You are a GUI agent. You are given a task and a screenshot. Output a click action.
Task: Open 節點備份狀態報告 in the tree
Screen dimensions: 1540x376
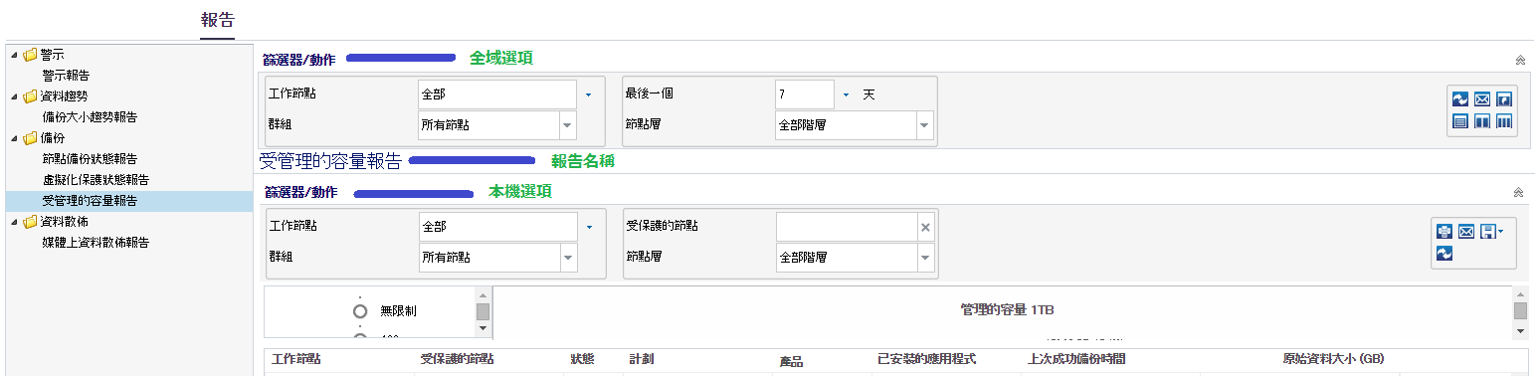[x=90, y=159]
